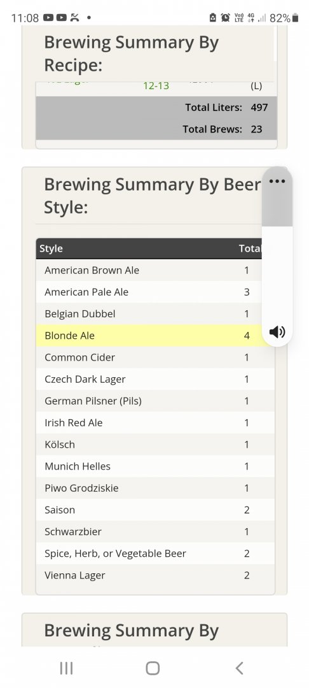
Task: Tap the battery icon in status bar
Action: (295, 18)
